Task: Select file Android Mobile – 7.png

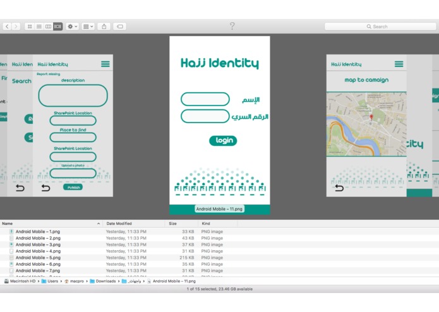Action: [38, 270]
